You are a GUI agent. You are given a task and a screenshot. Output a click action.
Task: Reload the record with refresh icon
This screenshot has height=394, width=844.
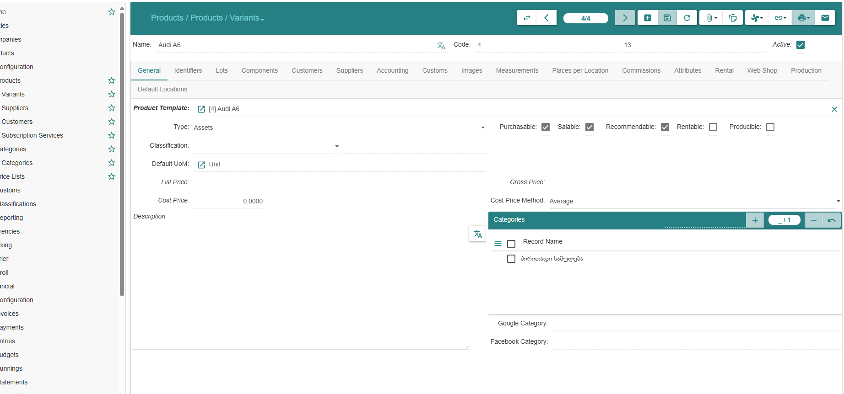pos(687,18)
